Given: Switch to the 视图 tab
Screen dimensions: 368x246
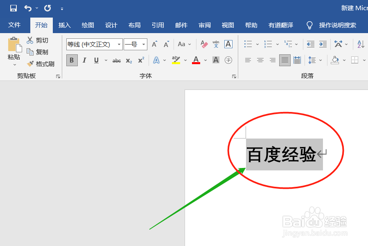Looking at the screenshot, I should pos(228,25).
